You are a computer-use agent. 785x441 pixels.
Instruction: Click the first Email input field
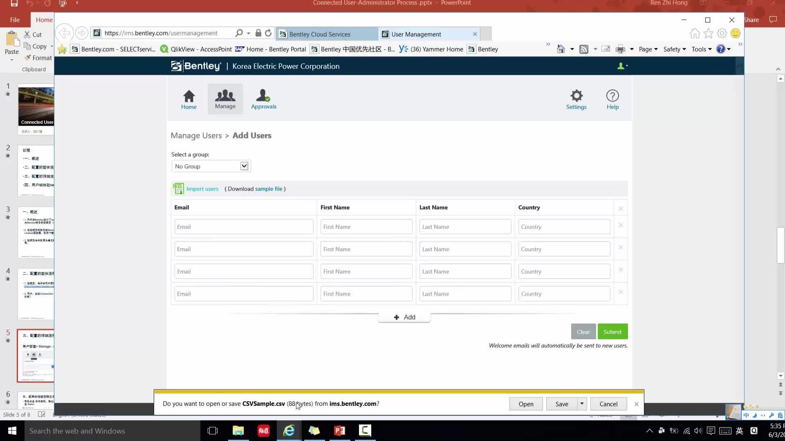click(x=244, y=227)
